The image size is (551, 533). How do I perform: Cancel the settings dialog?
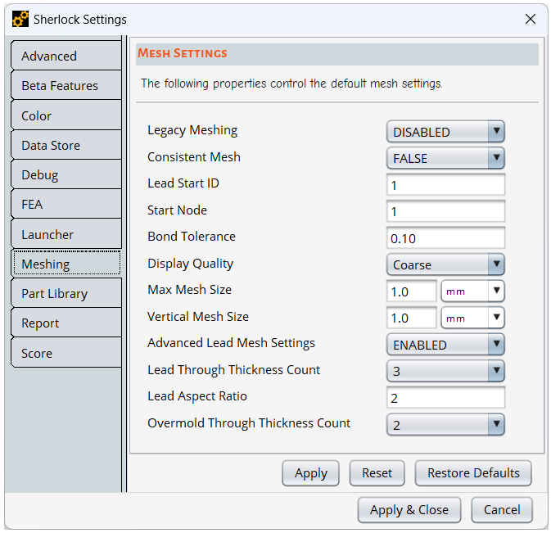coord(502,510)
